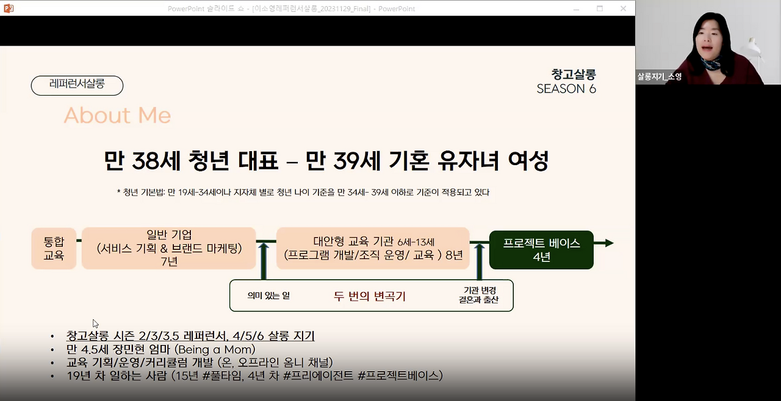Select the 대안형 교육 기관 box
Image resolution: width=781 pixels, height=401 pixels.
[373, 248]
